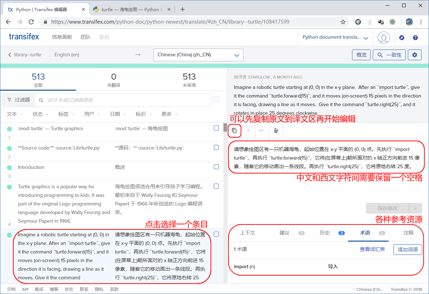Open browser three-dot menu

(x=421, y=22)
